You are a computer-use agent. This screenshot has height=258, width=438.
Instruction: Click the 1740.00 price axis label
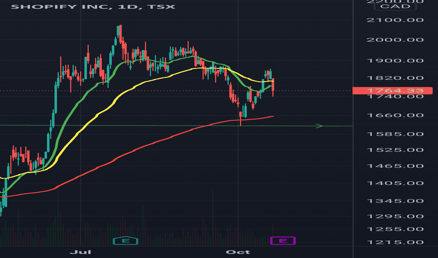pos(395,97)
